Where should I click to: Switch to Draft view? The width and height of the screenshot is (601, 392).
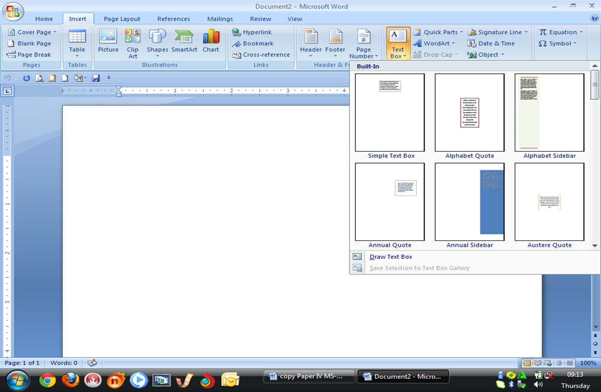pyautogui.click(x=570, y=363)
